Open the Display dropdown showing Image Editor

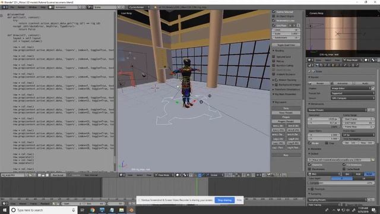pyautogui.click(x=351, y=89)
